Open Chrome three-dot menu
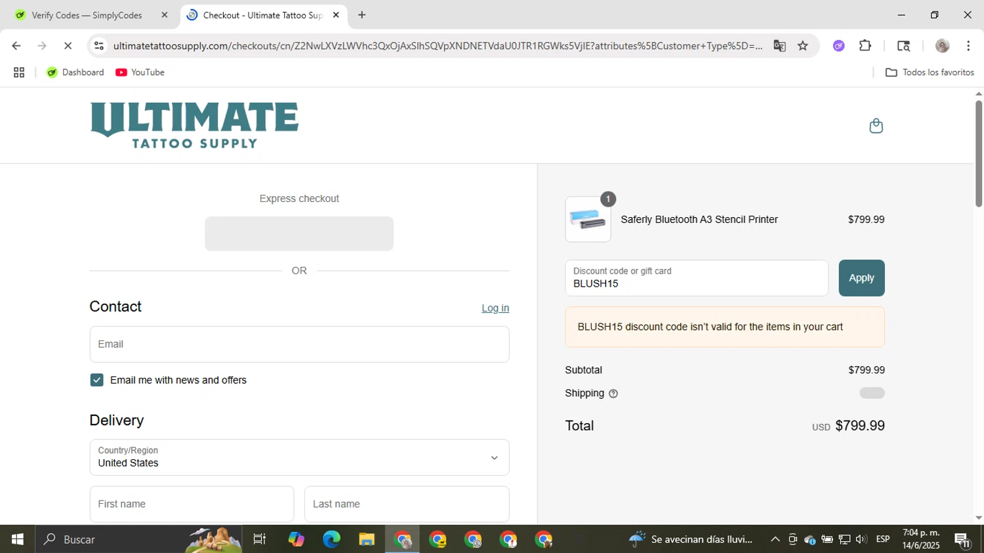 [x=968, y=46]
